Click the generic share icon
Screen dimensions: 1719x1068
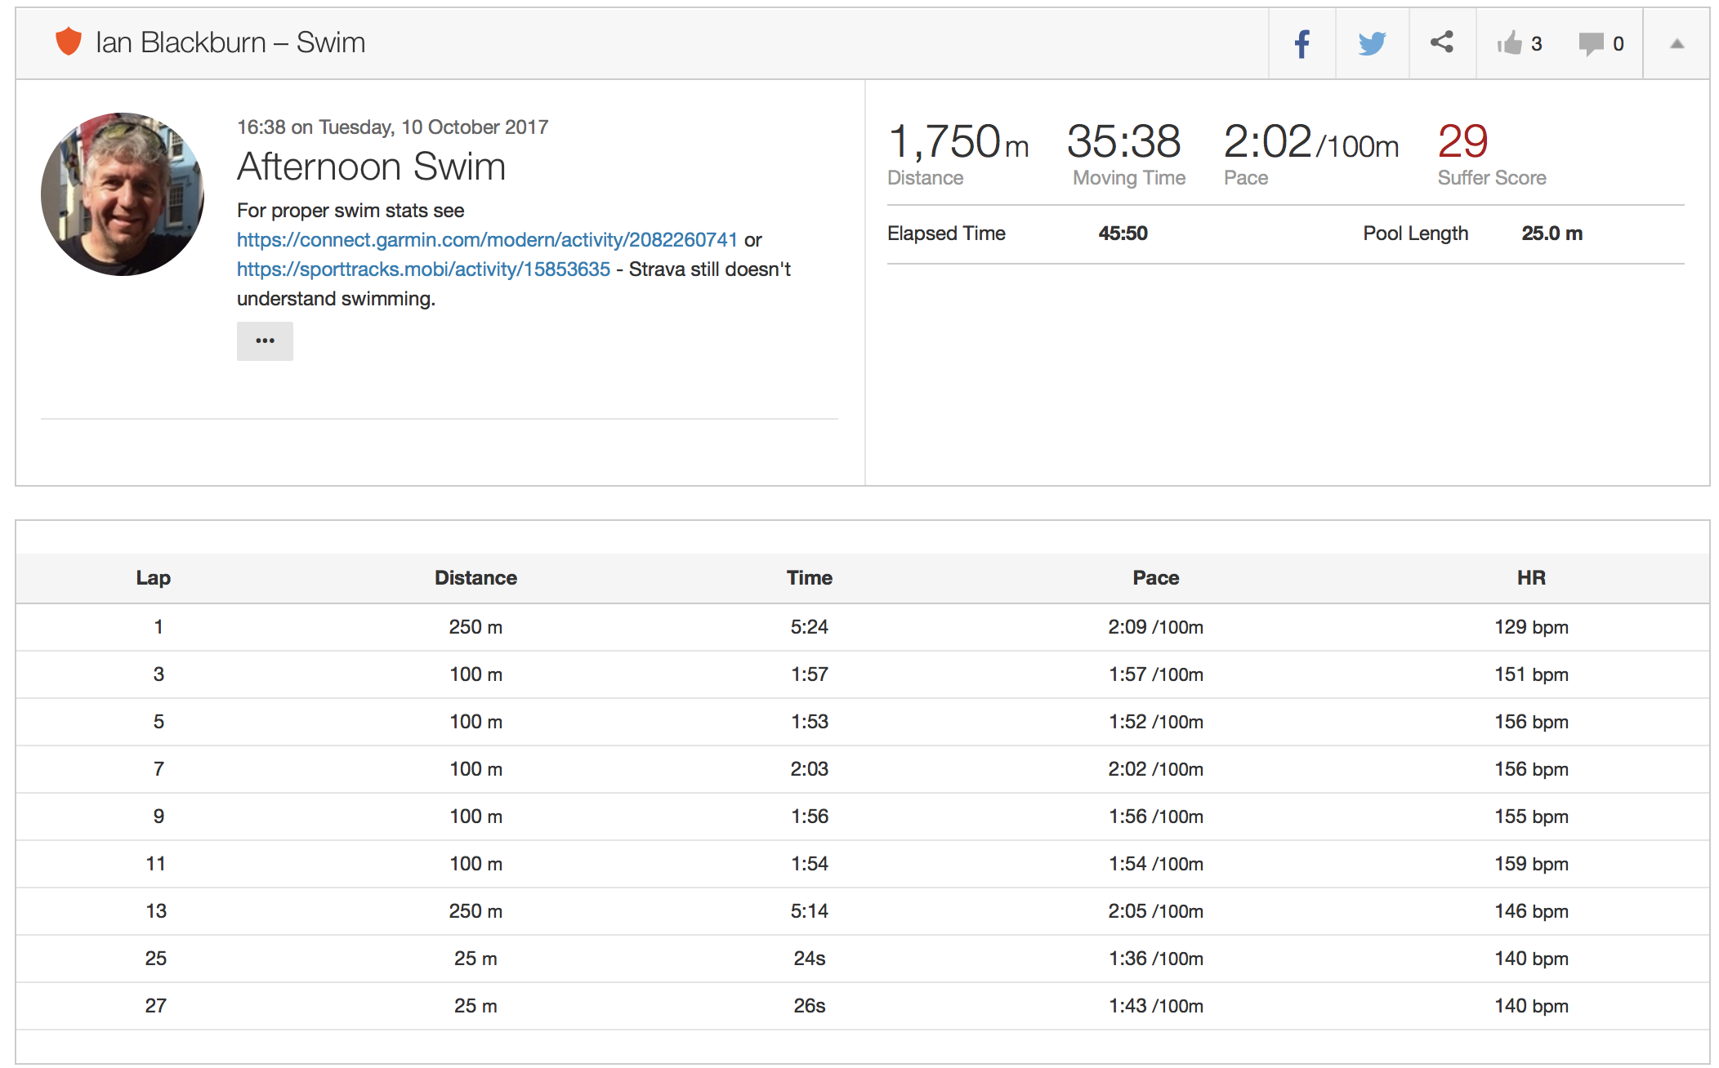(1442, 42)
